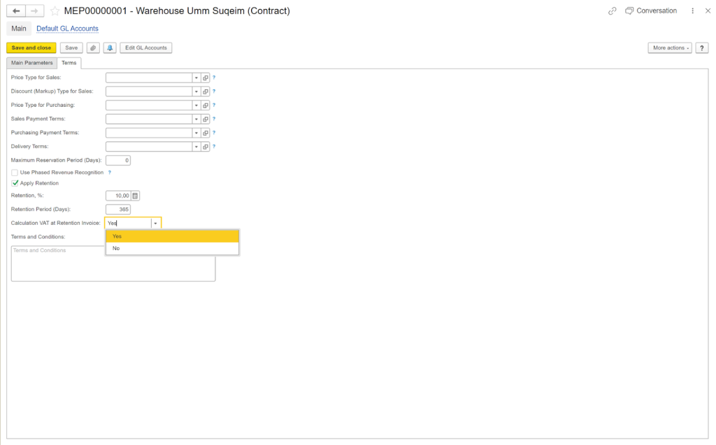Viewport: 716px width, 445px height.
Task: Expand Price Type for Purchasing dropdown
Action: click(196, 105)
